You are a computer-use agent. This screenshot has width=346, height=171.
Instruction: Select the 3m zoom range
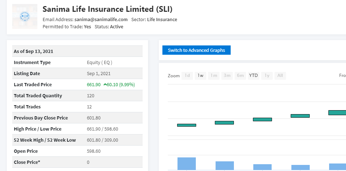tap(227, 75)
